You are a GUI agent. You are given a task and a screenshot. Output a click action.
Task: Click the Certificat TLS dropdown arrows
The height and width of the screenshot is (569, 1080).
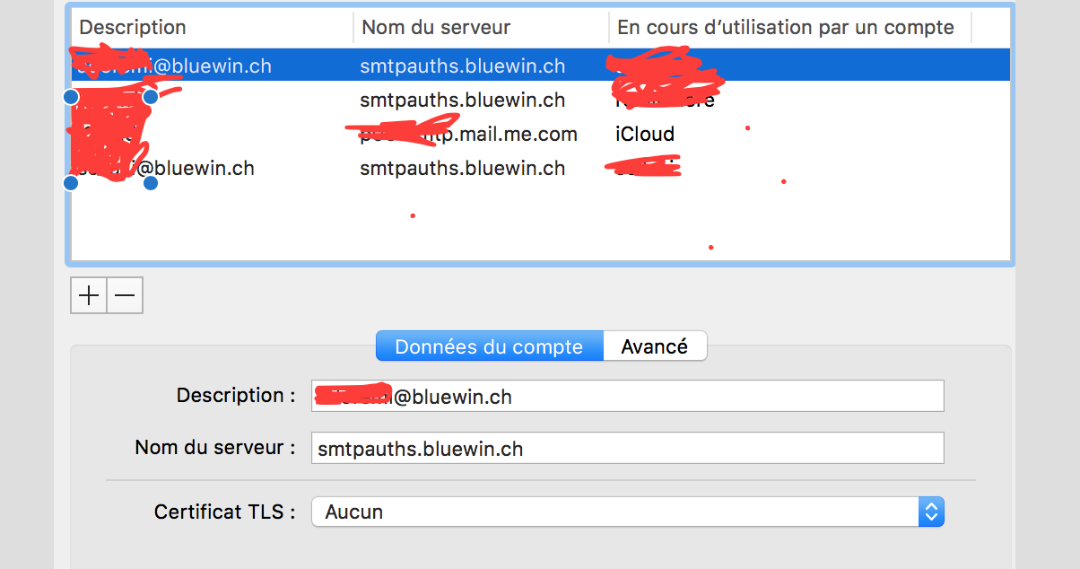931,512
